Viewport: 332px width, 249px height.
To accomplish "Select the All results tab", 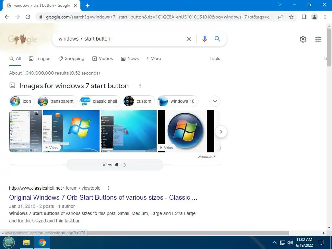I will coord(15,59).
